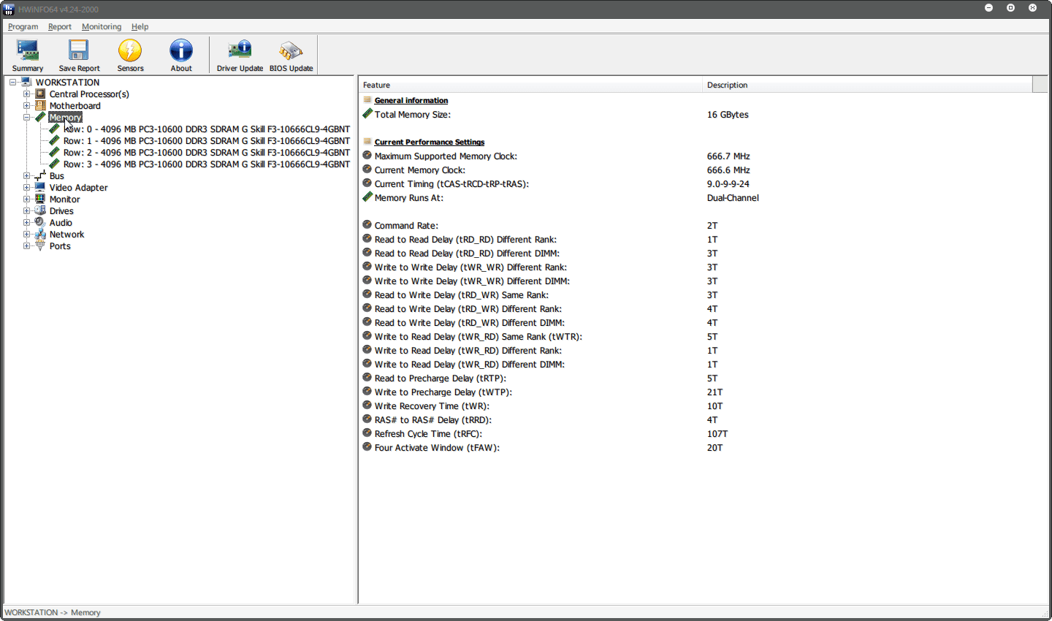Click the Video Adapter icon
Screen dimensions: 1052x621
40,188
